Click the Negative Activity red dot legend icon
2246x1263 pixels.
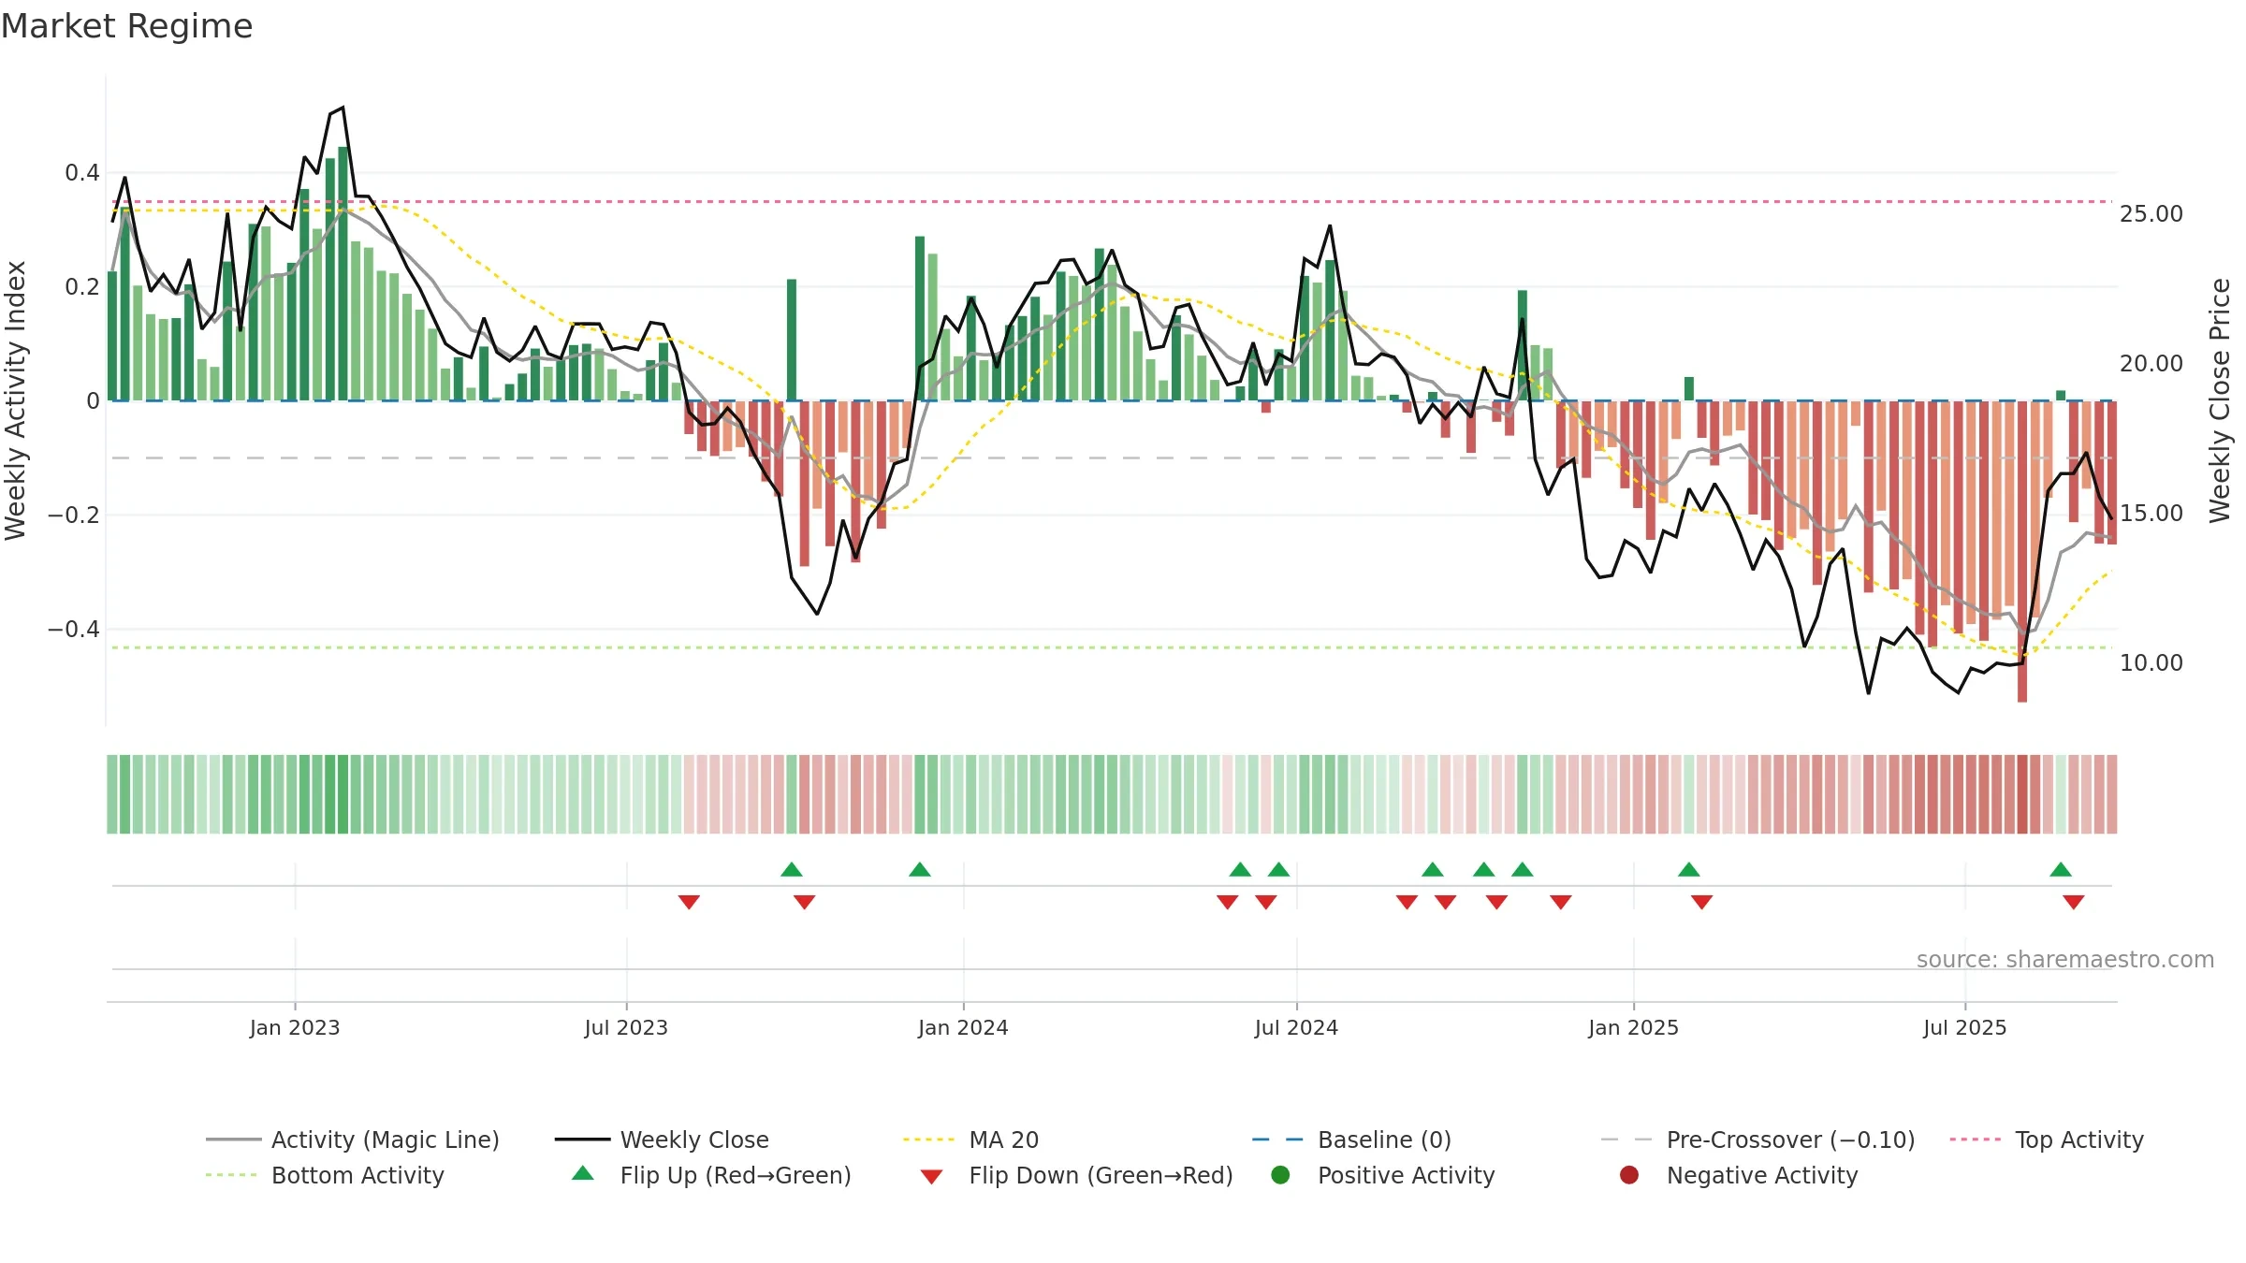pyautogui.click(x=1629, y=1175)
